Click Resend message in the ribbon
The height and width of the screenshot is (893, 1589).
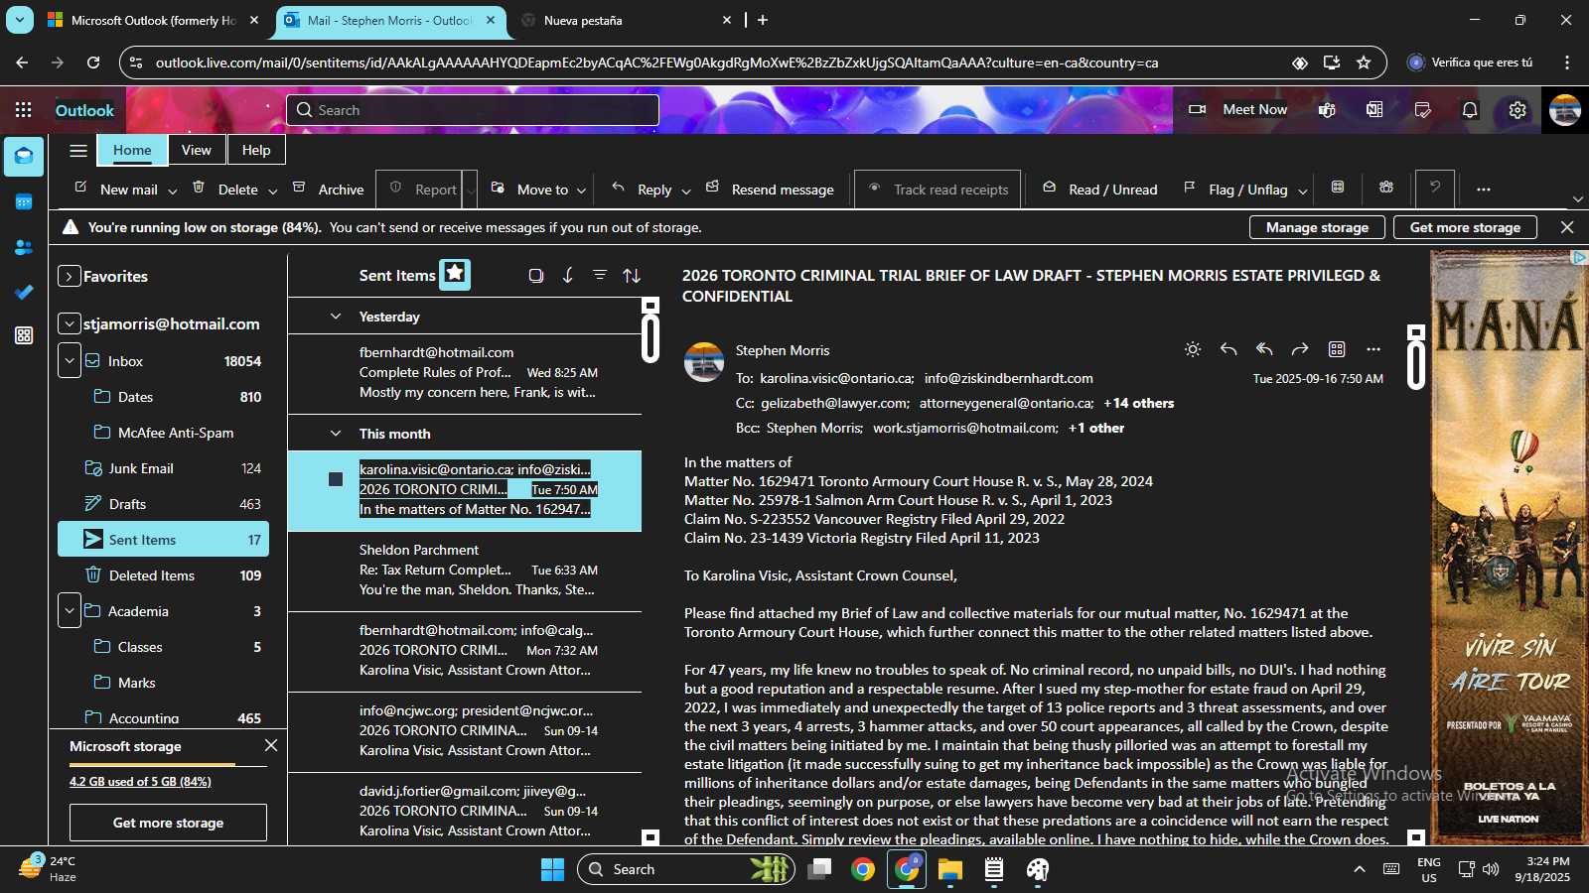(x=770, y=190)
